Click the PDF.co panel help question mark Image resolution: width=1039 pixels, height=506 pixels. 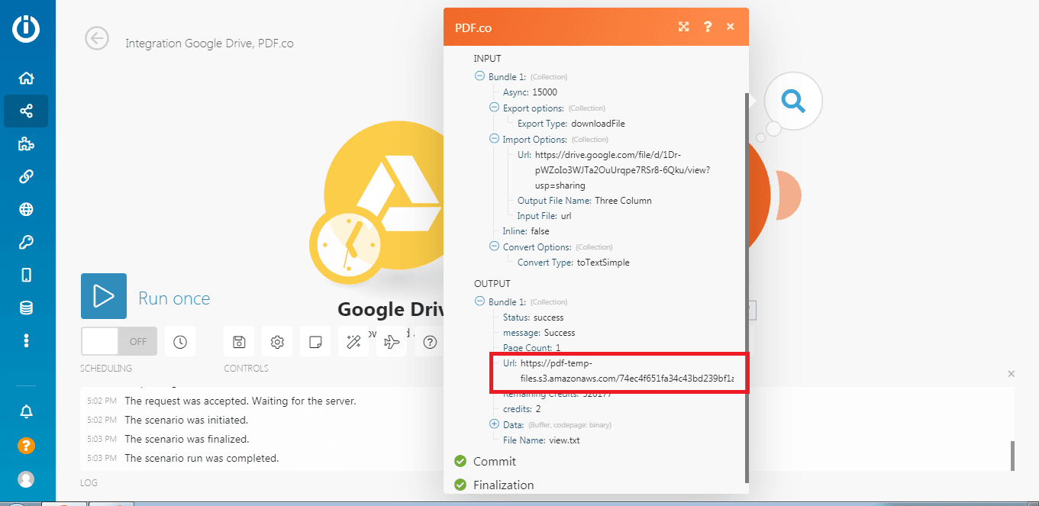click(x=708, y=27)
